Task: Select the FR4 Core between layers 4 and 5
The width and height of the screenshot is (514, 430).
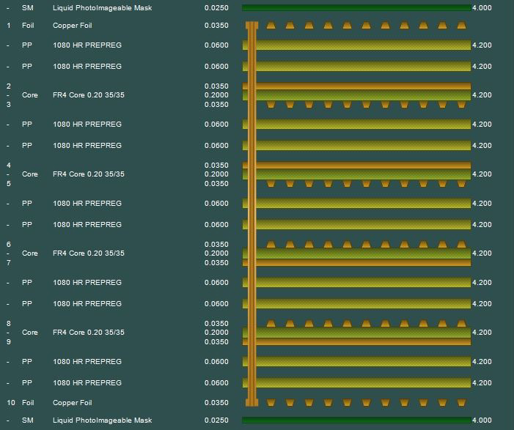Action: [88, 174]
